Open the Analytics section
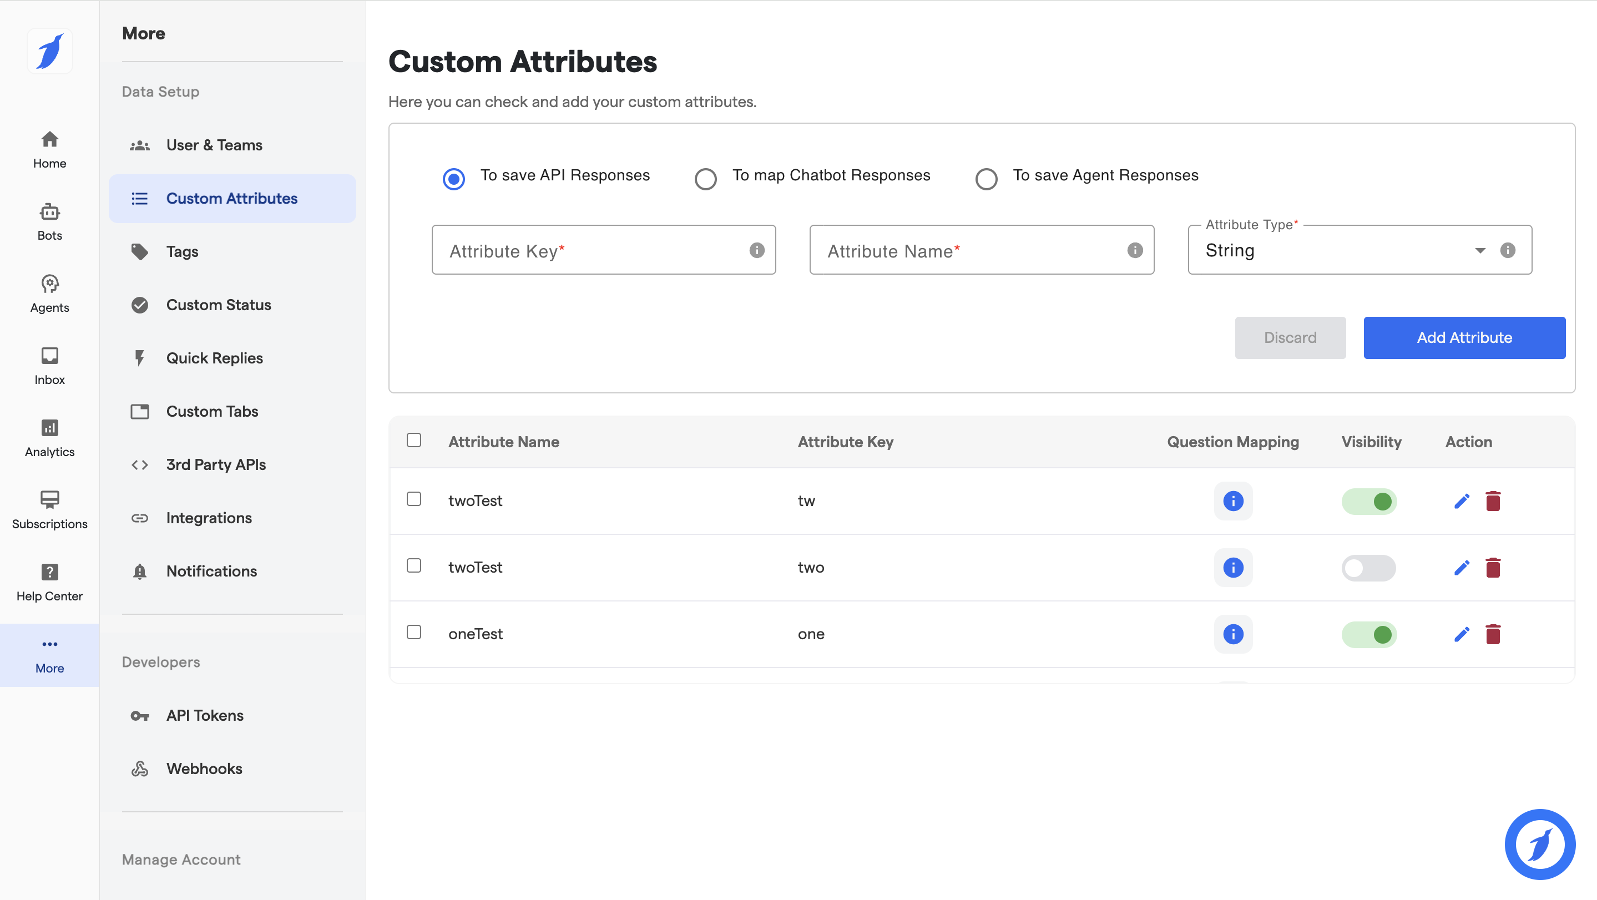 49,438
